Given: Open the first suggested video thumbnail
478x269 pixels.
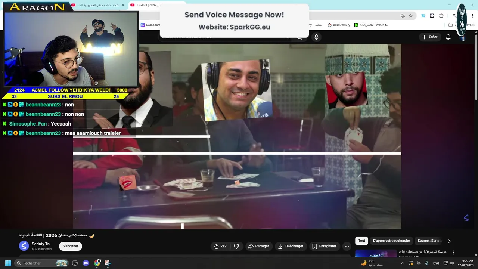Looking at the screenshot, I should tap(376, 254).
